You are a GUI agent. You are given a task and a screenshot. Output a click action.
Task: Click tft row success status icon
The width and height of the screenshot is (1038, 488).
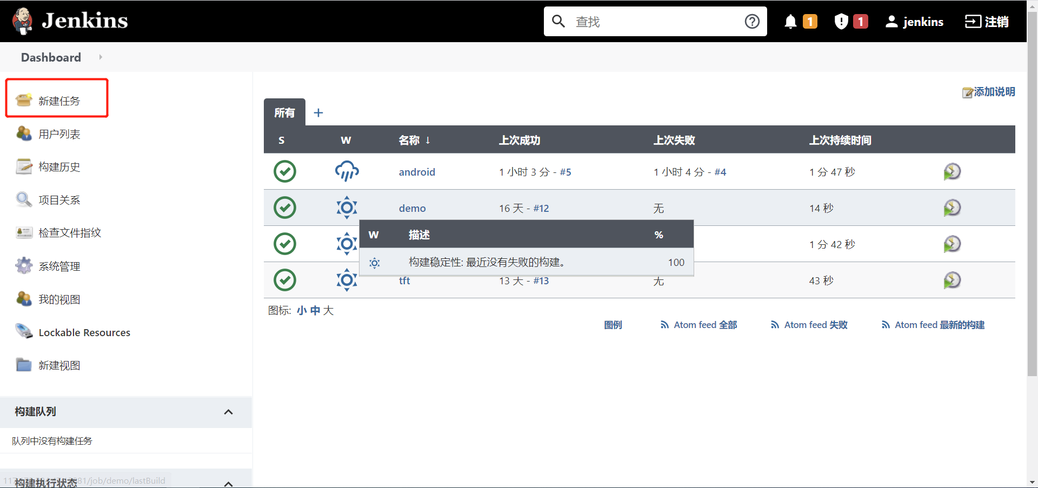(x=285, y=280)
